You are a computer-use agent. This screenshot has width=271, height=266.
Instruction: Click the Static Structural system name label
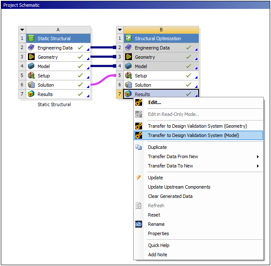[54, 104]
